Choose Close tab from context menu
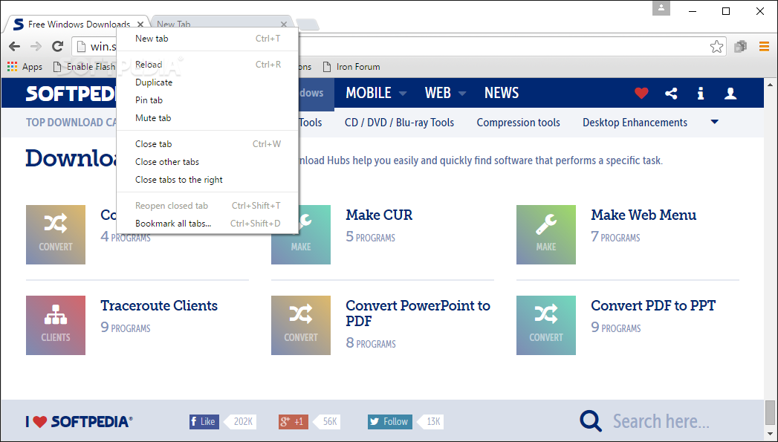Image resolution: width=778 pixels, height=442 pixels. click(x=207, y=144)
